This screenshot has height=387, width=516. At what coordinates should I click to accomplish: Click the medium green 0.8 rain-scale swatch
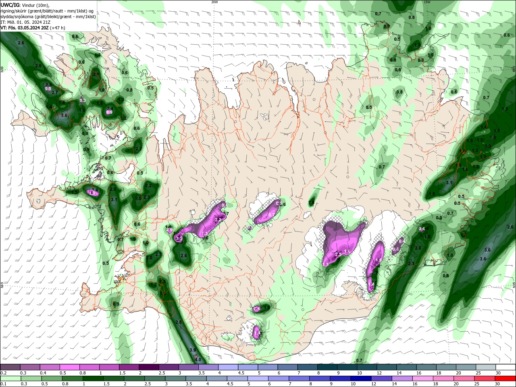[x=72, y=379]
